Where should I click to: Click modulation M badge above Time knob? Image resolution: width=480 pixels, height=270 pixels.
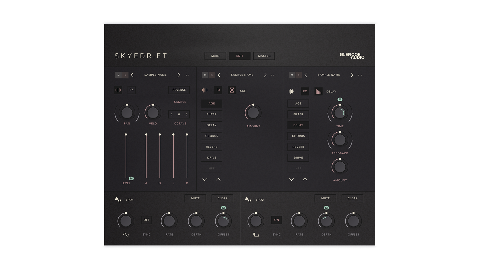click(340, 99)
